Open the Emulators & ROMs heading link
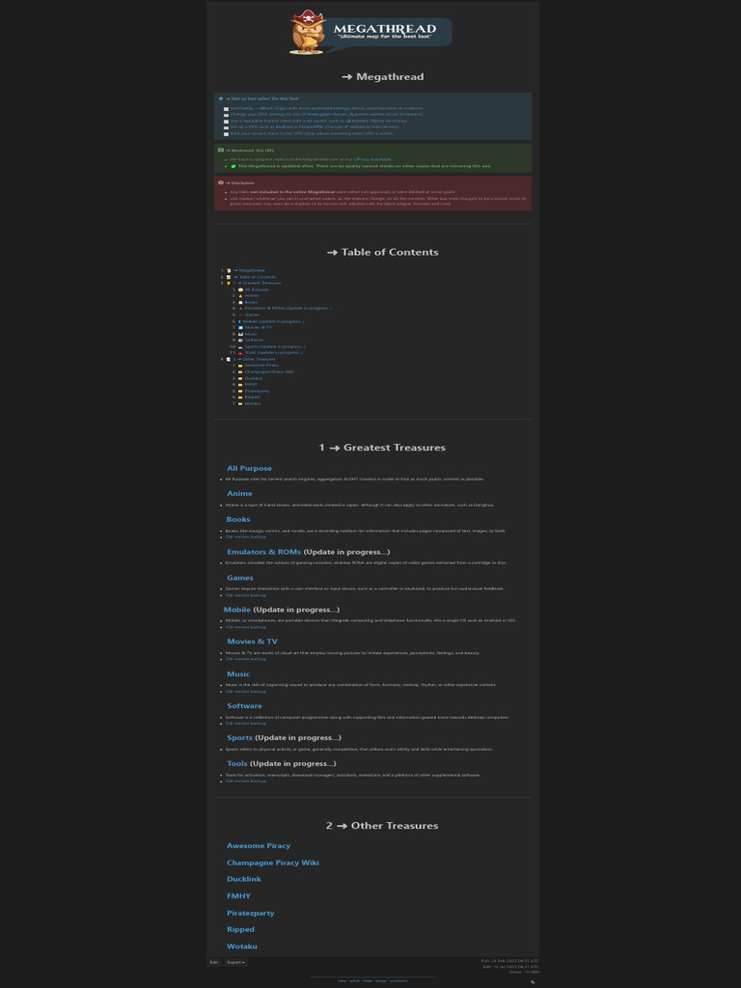 264,552
